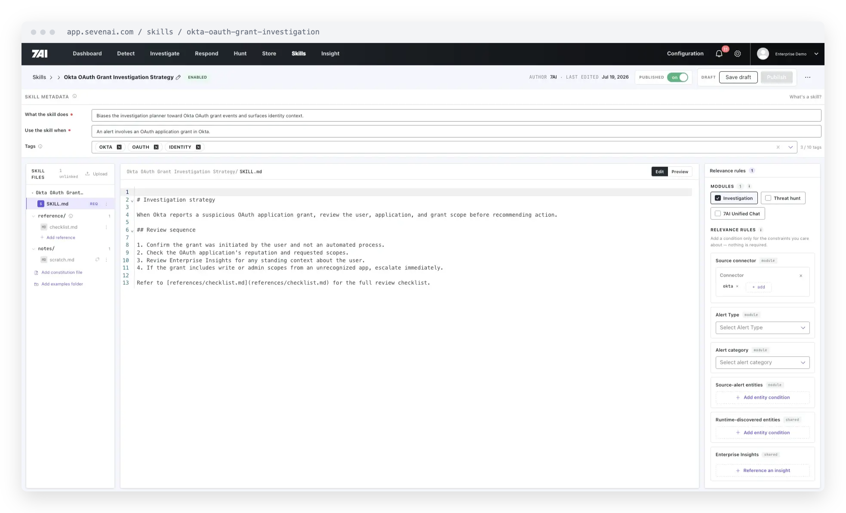Edit the skill name pencil icon
The width and height of the screenshot is (846, 513).
point(178,77)
